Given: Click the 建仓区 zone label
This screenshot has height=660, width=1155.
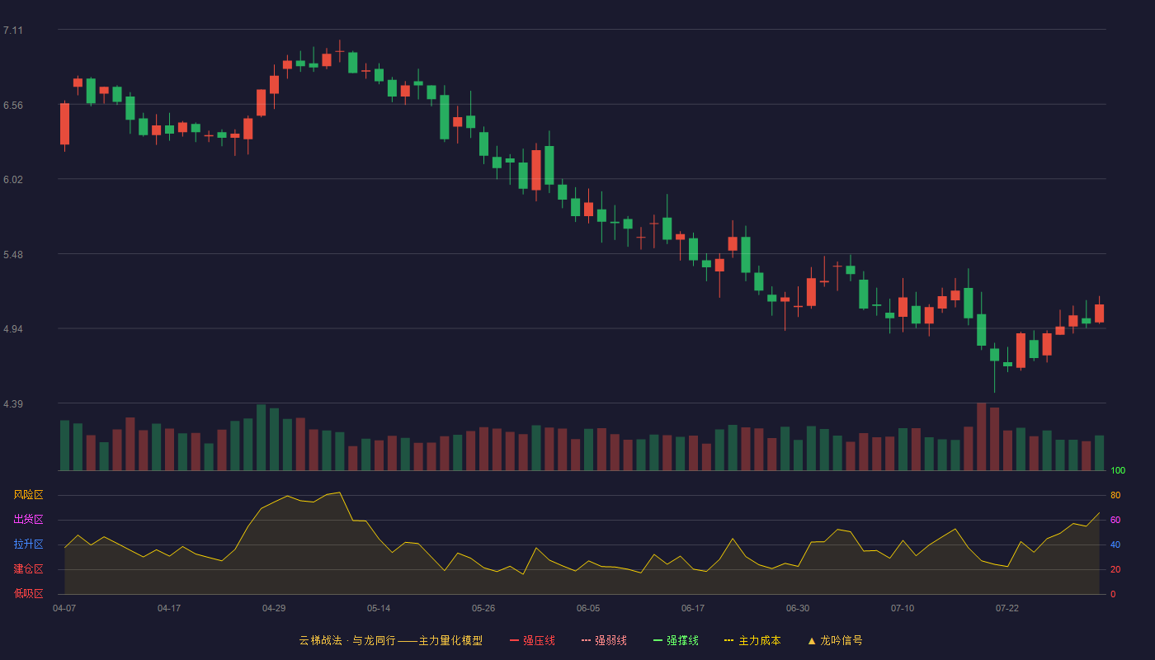Looking at the screenshot, I should click(x=28, y=569).
